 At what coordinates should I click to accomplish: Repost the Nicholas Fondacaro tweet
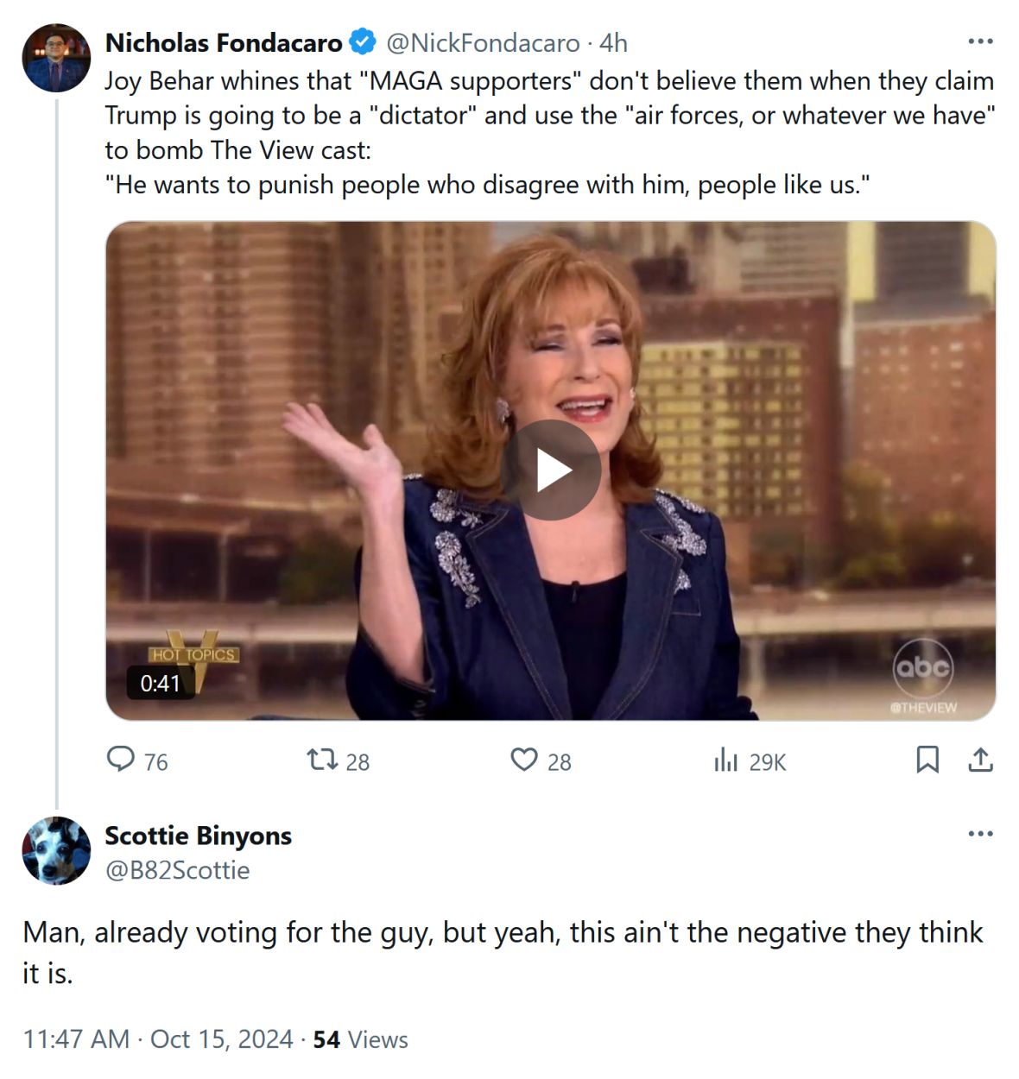322,760
